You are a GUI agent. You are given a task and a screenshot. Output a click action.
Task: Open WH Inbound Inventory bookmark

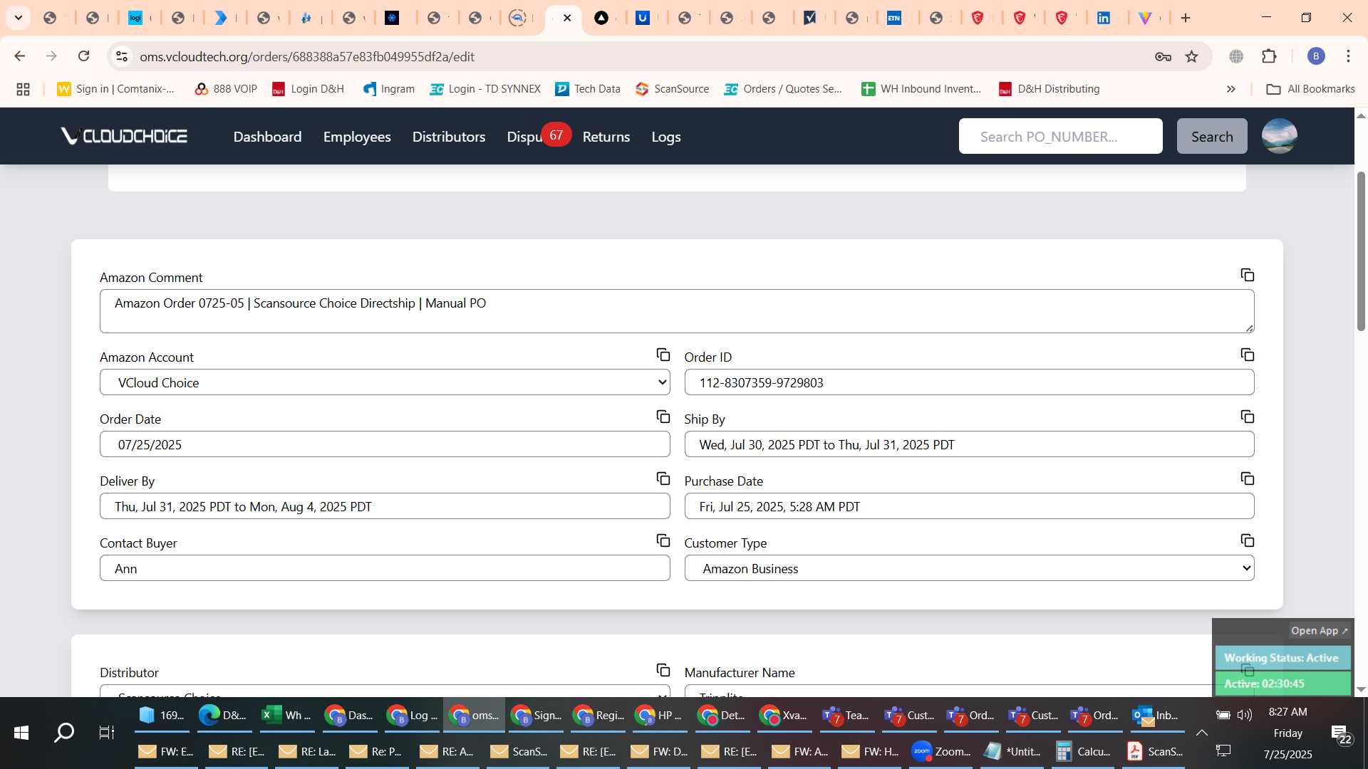click(x=921, y=89)
